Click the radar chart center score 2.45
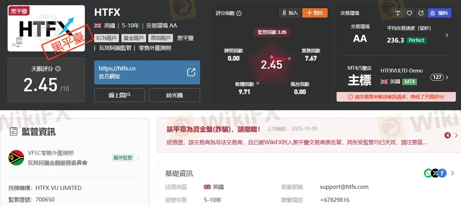461x206 pixels. [272, 65]
